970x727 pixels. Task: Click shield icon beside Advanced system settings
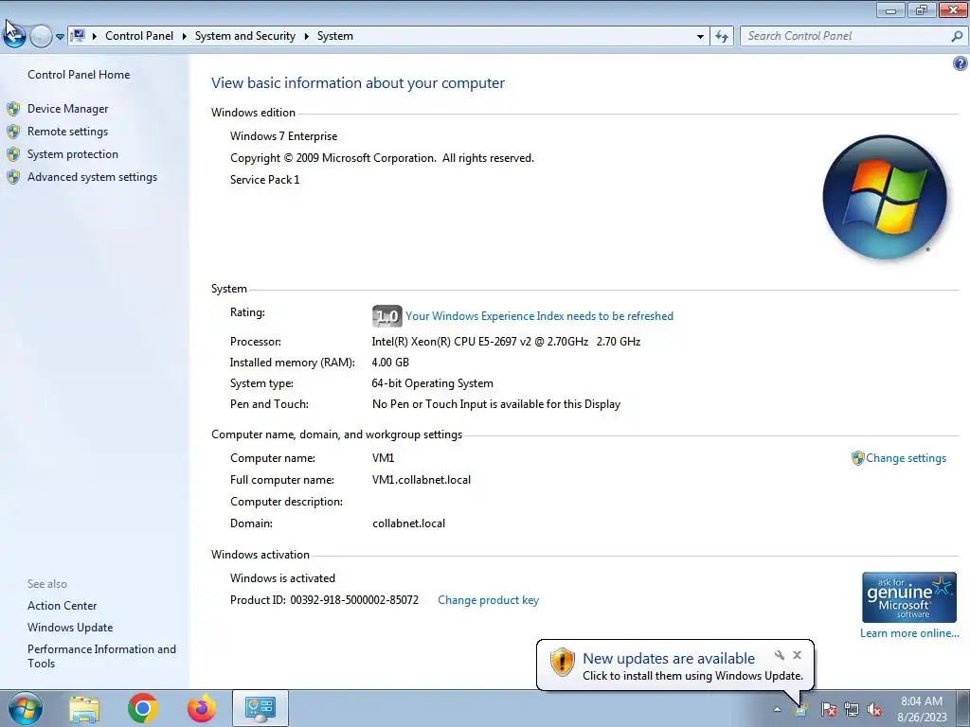(x=13, y=177)
